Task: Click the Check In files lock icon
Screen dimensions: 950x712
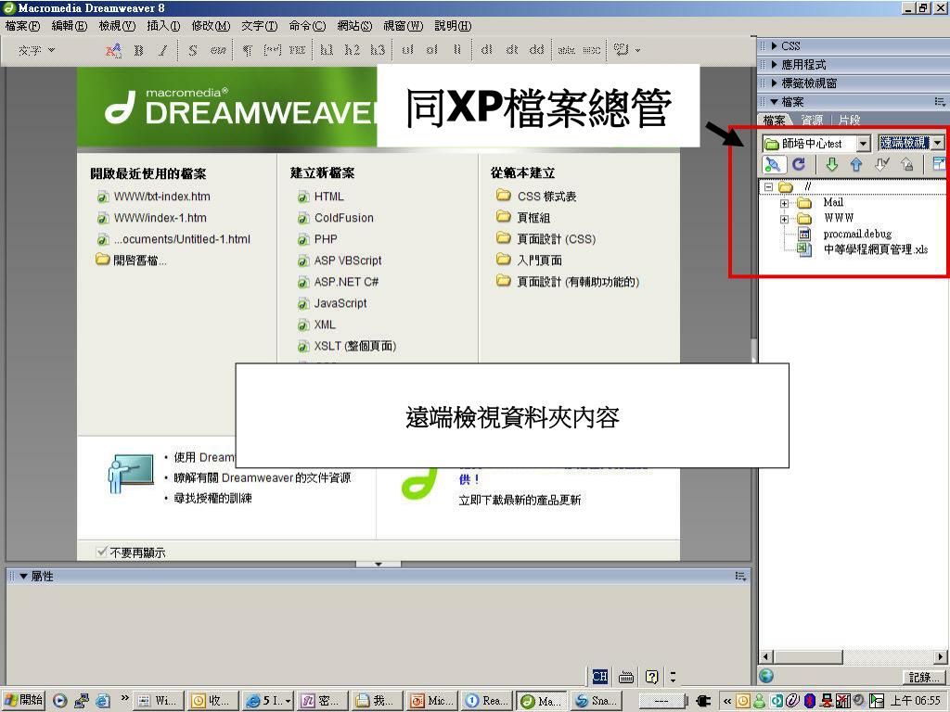Action: 907,164
